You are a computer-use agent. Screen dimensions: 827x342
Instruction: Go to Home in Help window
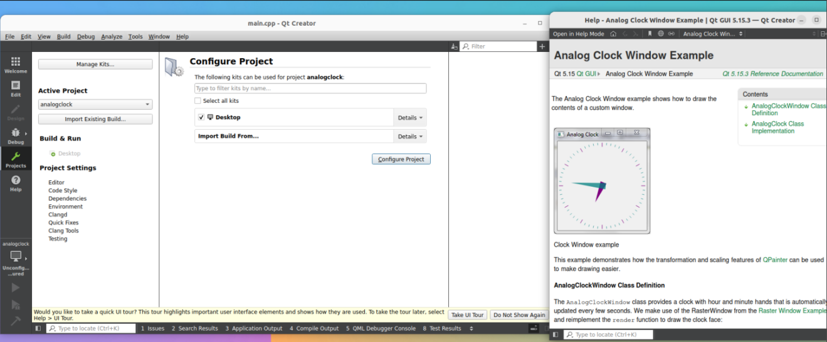coord(613,34)
